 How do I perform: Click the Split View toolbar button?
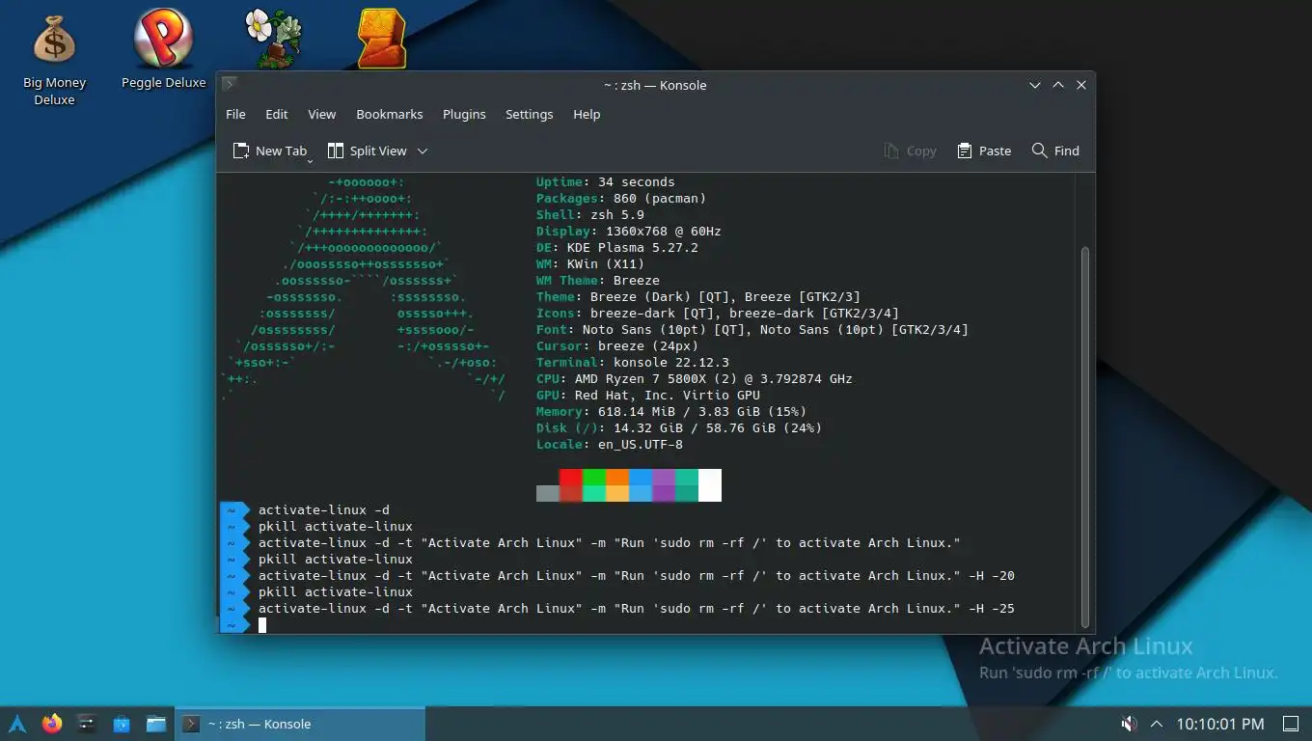367,151
